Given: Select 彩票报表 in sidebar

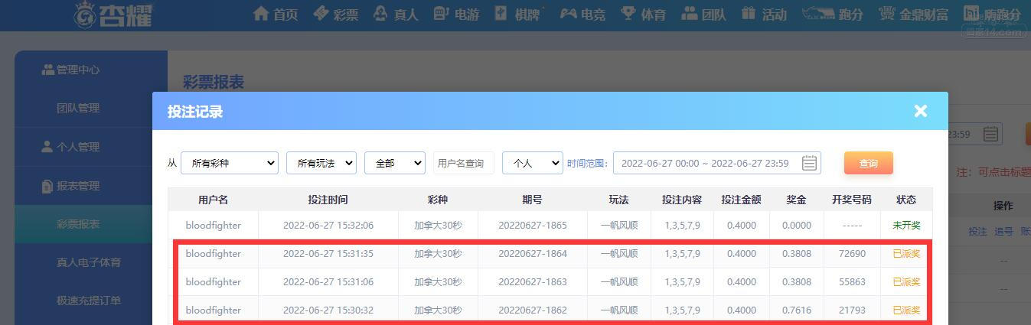Looking at the screenshot, I should point(91,224).
